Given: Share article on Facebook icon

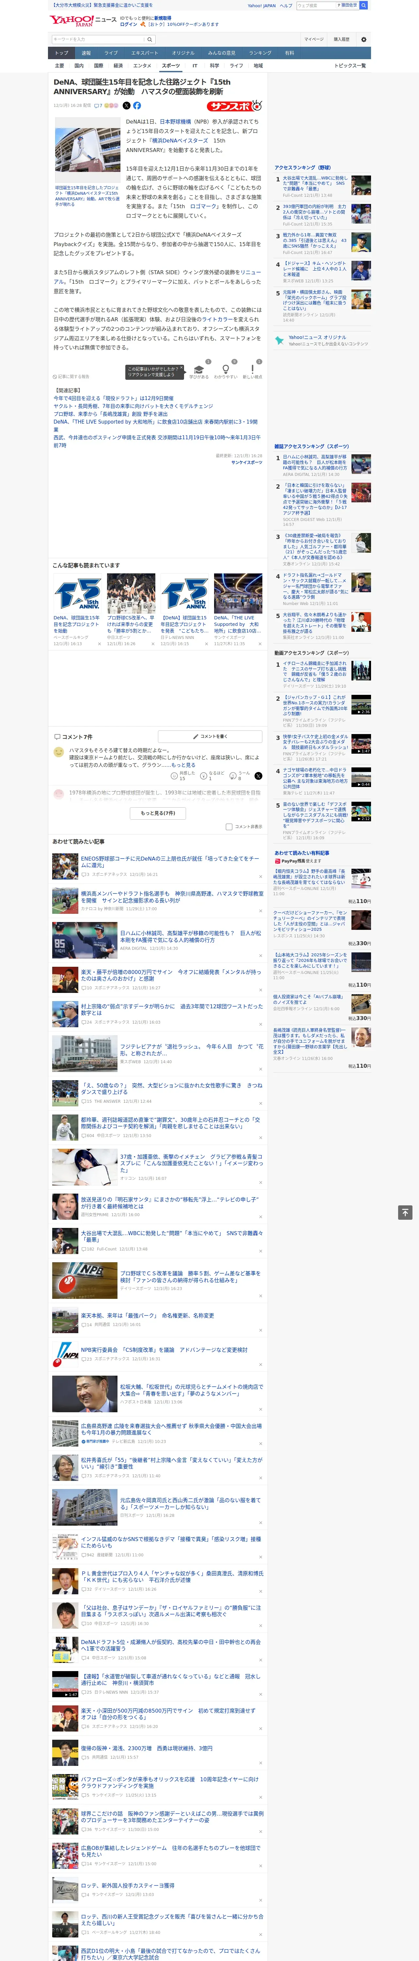Looking at the screenshot, I should 137,106.
